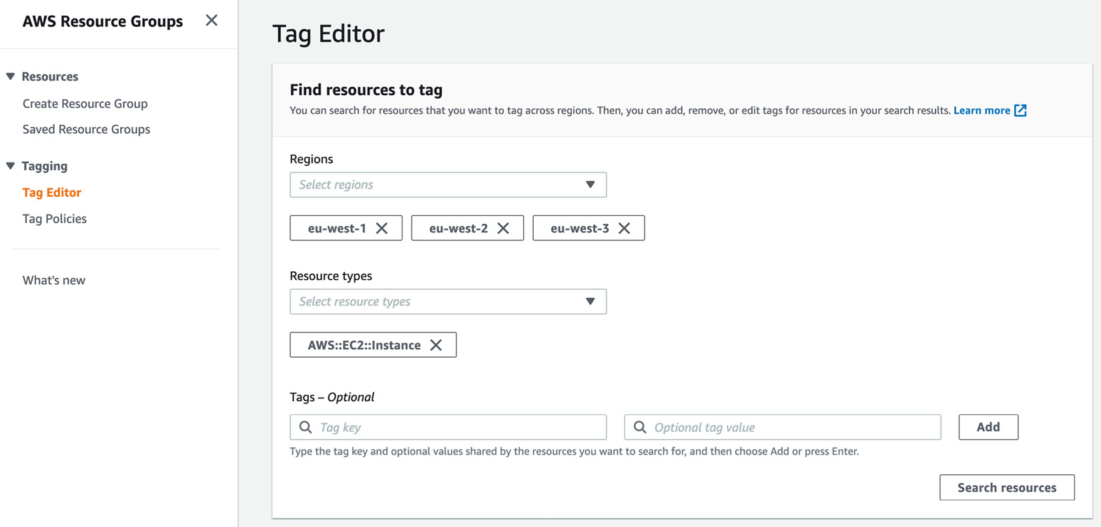Select Tag Editor in sidebar
Screen dimensions: 1101x527
52,193
